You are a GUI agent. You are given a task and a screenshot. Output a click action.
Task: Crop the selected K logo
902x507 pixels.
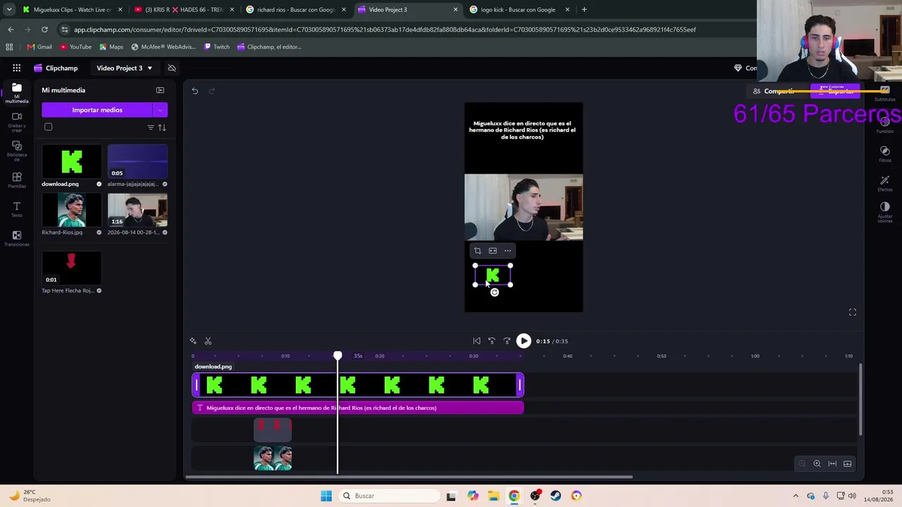click(478, 251)
